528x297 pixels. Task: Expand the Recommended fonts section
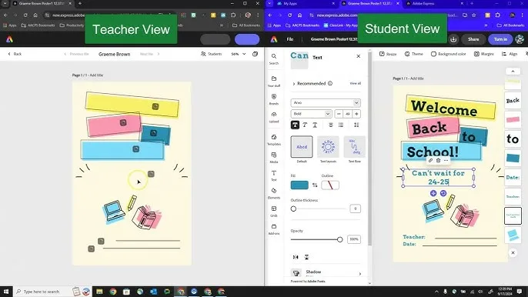click(294, 84)
